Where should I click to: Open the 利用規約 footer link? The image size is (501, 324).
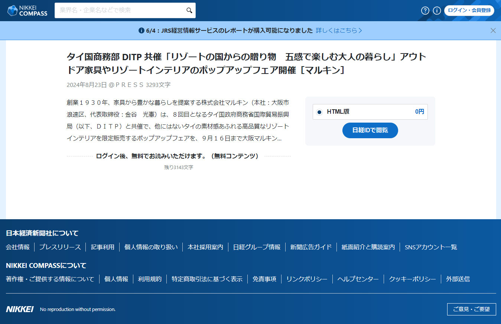click(x=150, y=279)
